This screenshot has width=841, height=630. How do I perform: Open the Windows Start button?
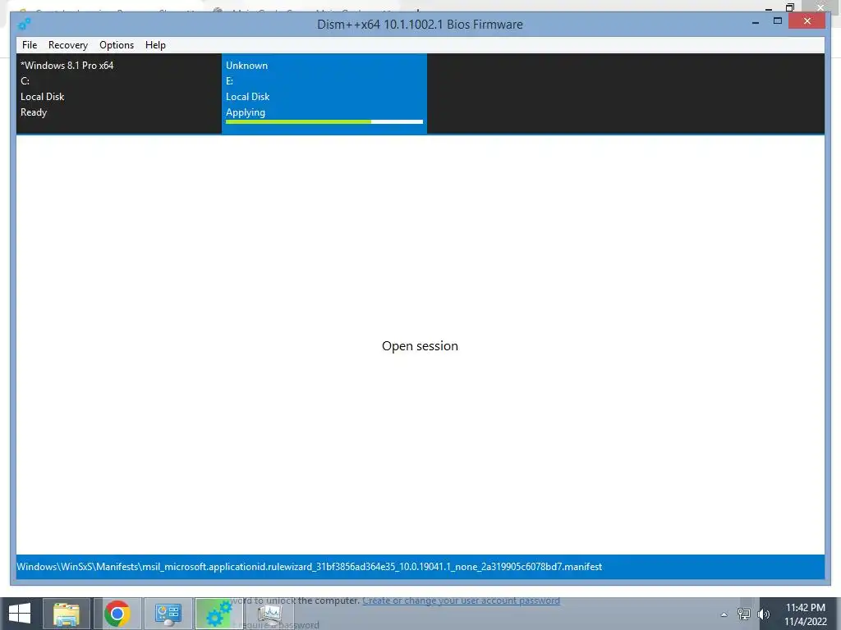pos(20,614)
